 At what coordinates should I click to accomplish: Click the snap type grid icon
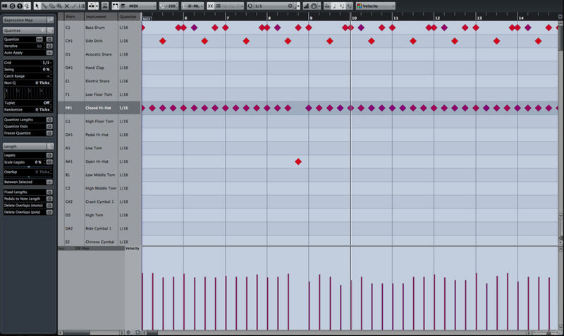(x=218, y=6)
